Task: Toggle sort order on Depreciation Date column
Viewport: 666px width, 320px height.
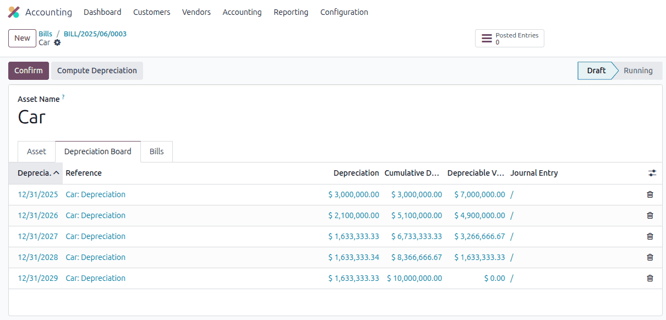Action: 35,172
